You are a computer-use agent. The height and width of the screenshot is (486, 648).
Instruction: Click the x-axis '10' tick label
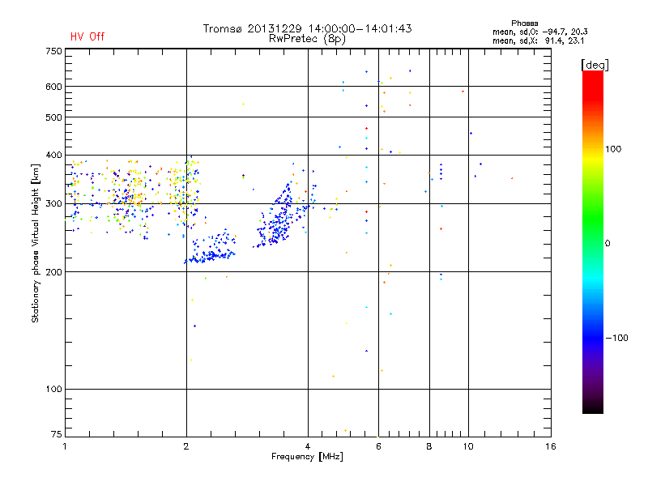468,446
